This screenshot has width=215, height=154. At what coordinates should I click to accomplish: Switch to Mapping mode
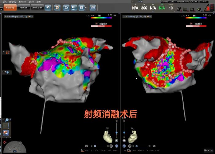pos(10,8)
